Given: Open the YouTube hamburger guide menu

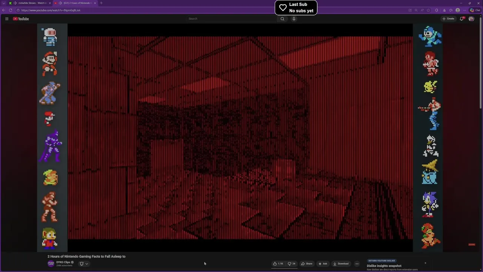Looking at the screenshot, I should 6,19.
